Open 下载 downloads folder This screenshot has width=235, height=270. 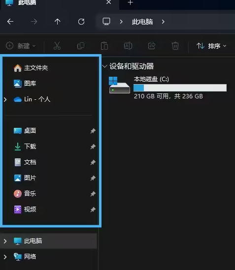30,147
